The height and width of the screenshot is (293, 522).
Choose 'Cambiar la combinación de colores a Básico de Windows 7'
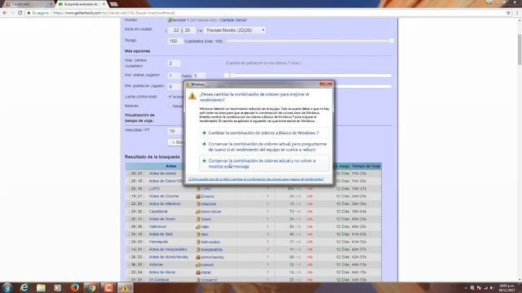click(x=264, y=133)
